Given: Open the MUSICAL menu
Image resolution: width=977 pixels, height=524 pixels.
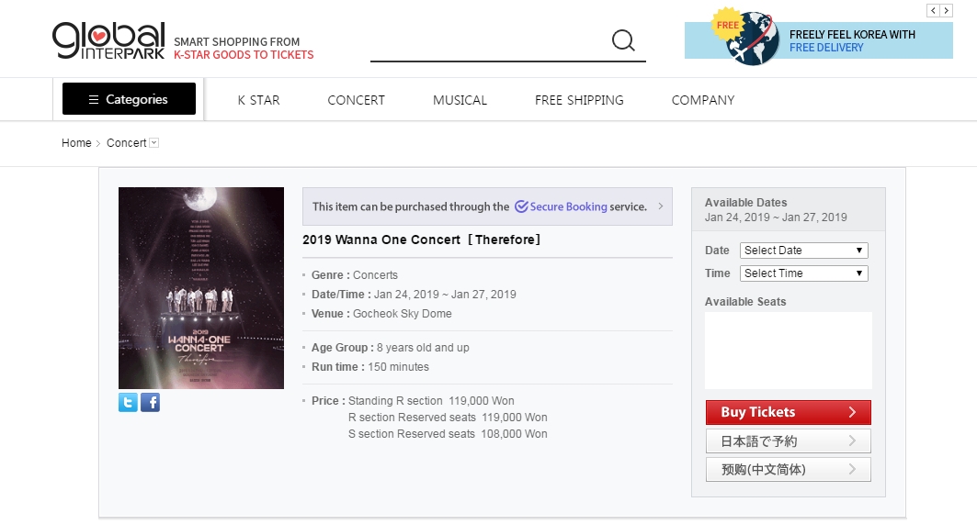Looking at the screenshot, I should coord(460,100).
